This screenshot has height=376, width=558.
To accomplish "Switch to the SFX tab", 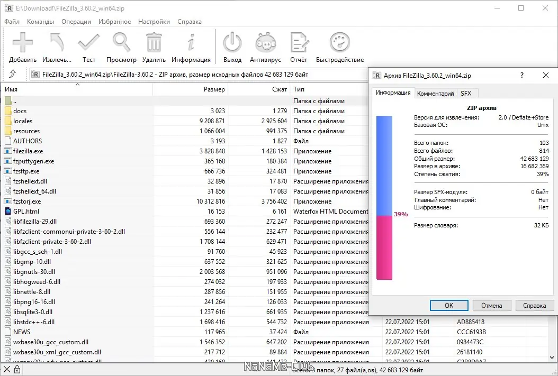I will (466, 94).
